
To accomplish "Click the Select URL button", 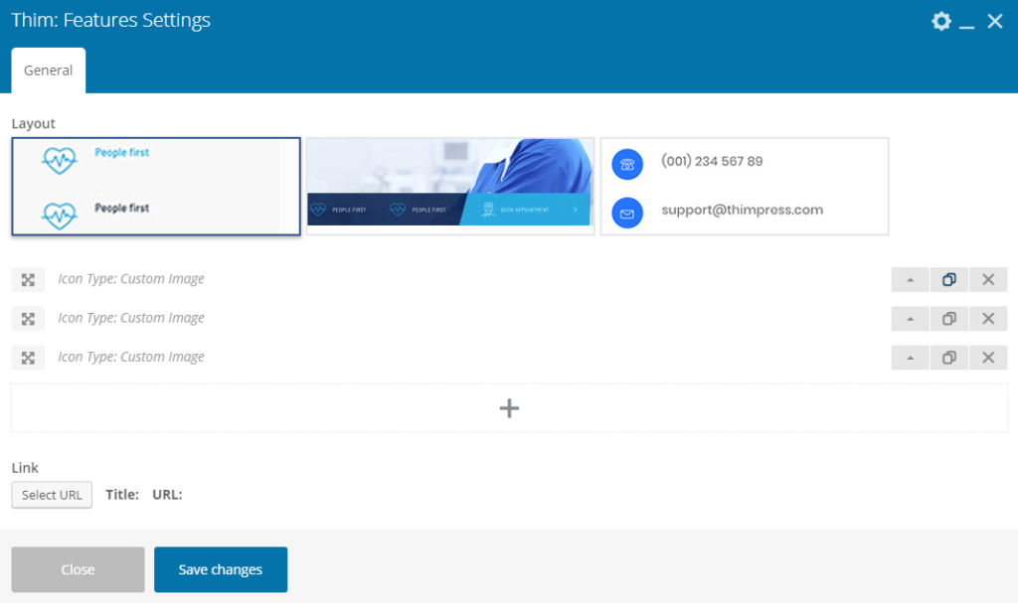I will [x=52, y=494].
